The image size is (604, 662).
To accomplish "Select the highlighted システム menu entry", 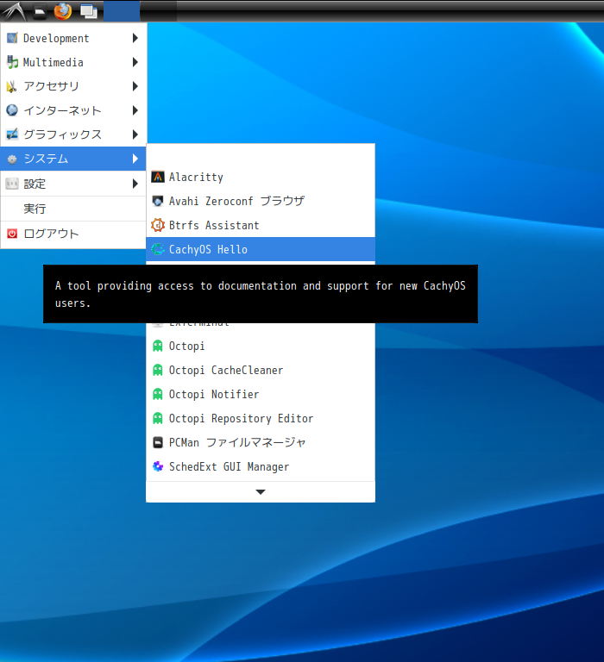I will pos(73,159).
